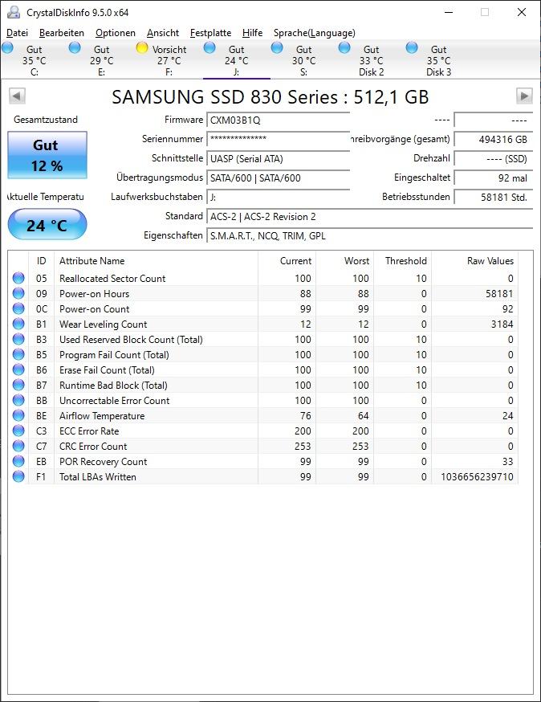Image resolution: width=541 pixels, height=702 pixels.
Task: Open the Hilfe menu
Action: click(x=252, y=33)
